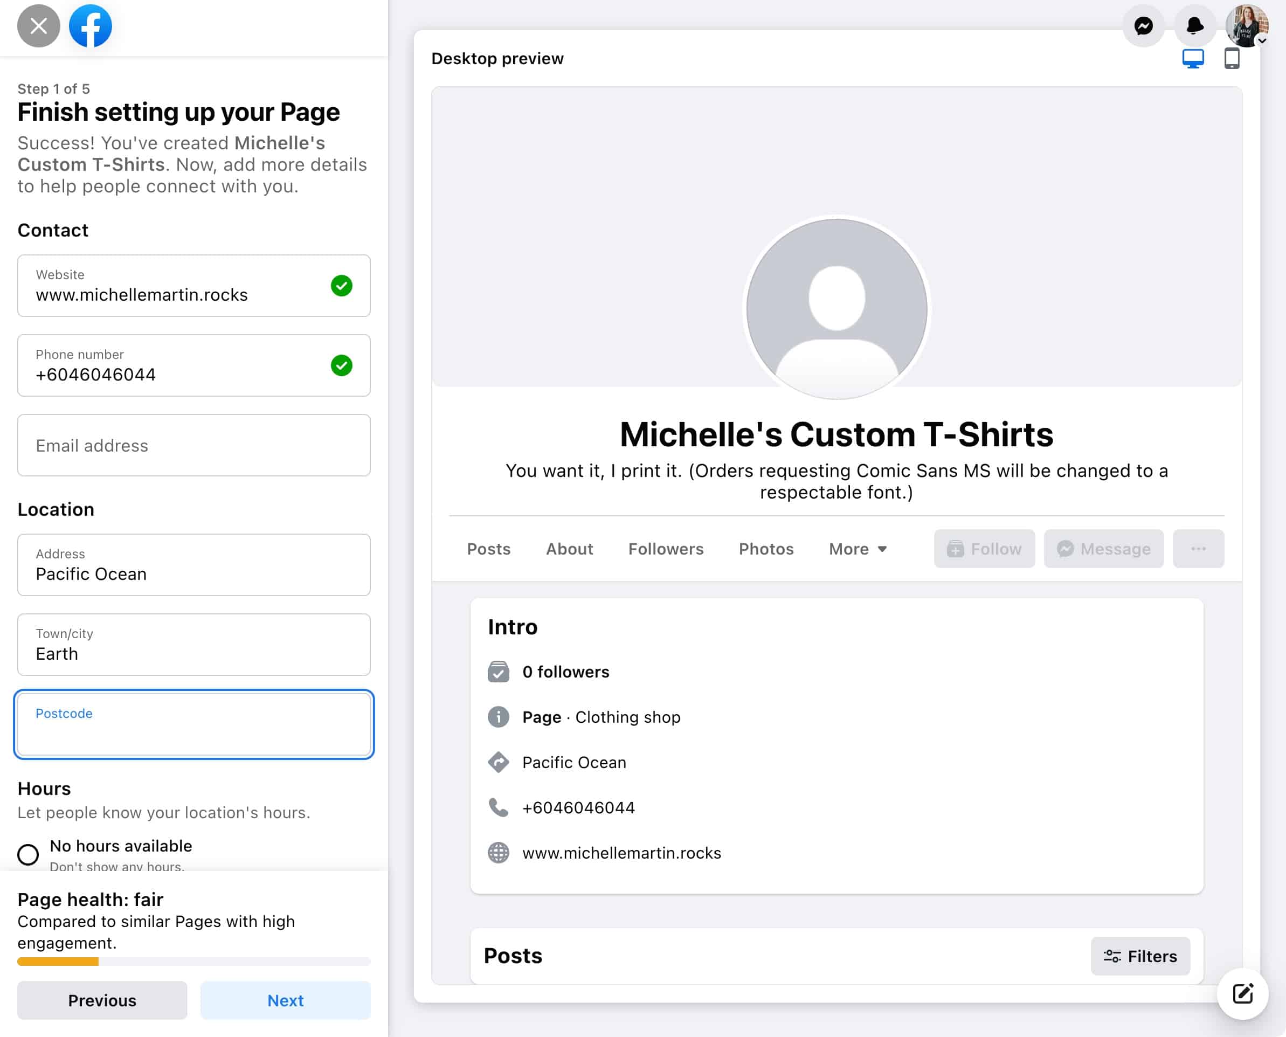
Task: Switch to desktop preview icon
Action: 1193,59
